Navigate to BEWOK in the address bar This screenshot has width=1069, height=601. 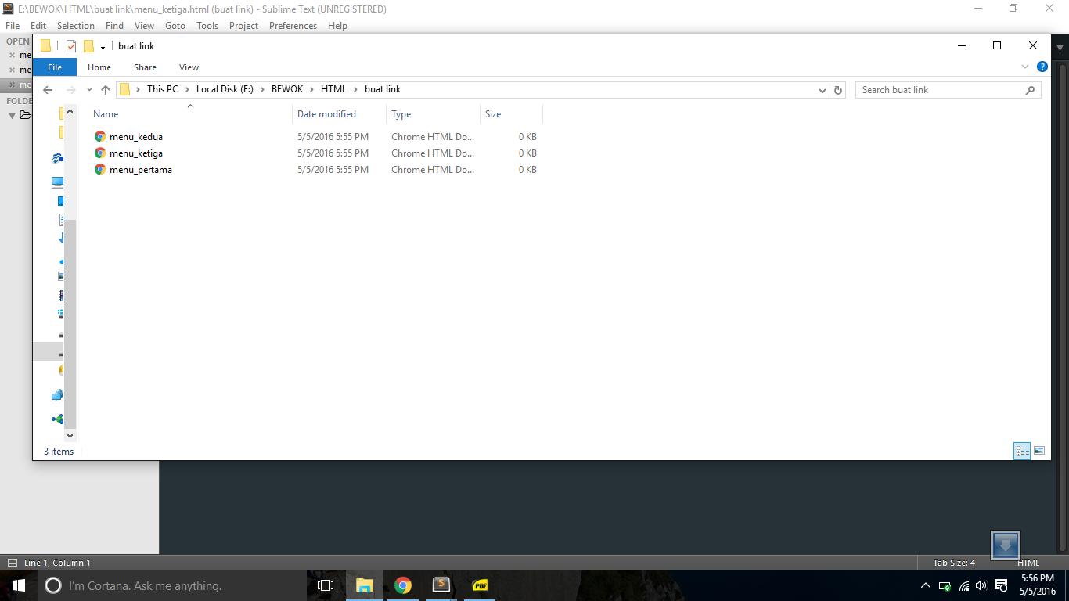287,89
